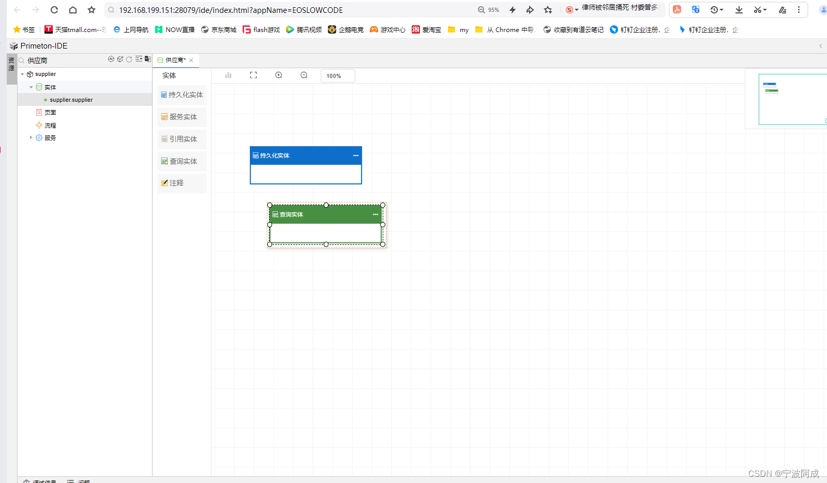Viewport: 827px width, 483px height.
Task: Open the 游戏中心 bookmark
Action: pyautogui.click(x=388, y=29)
